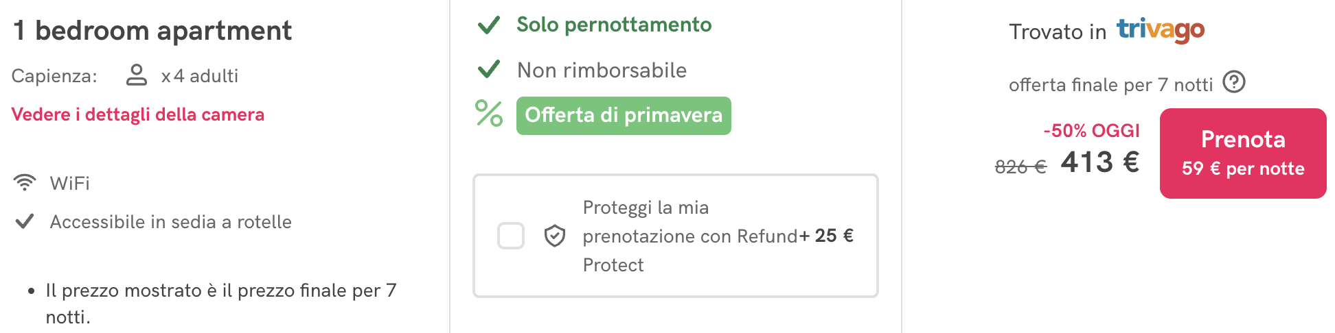Click the 413 € final price

[1100, 162]
